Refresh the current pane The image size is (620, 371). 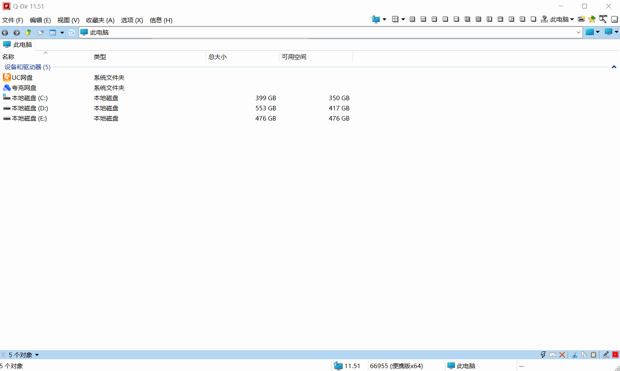click(x=72, y=33)
